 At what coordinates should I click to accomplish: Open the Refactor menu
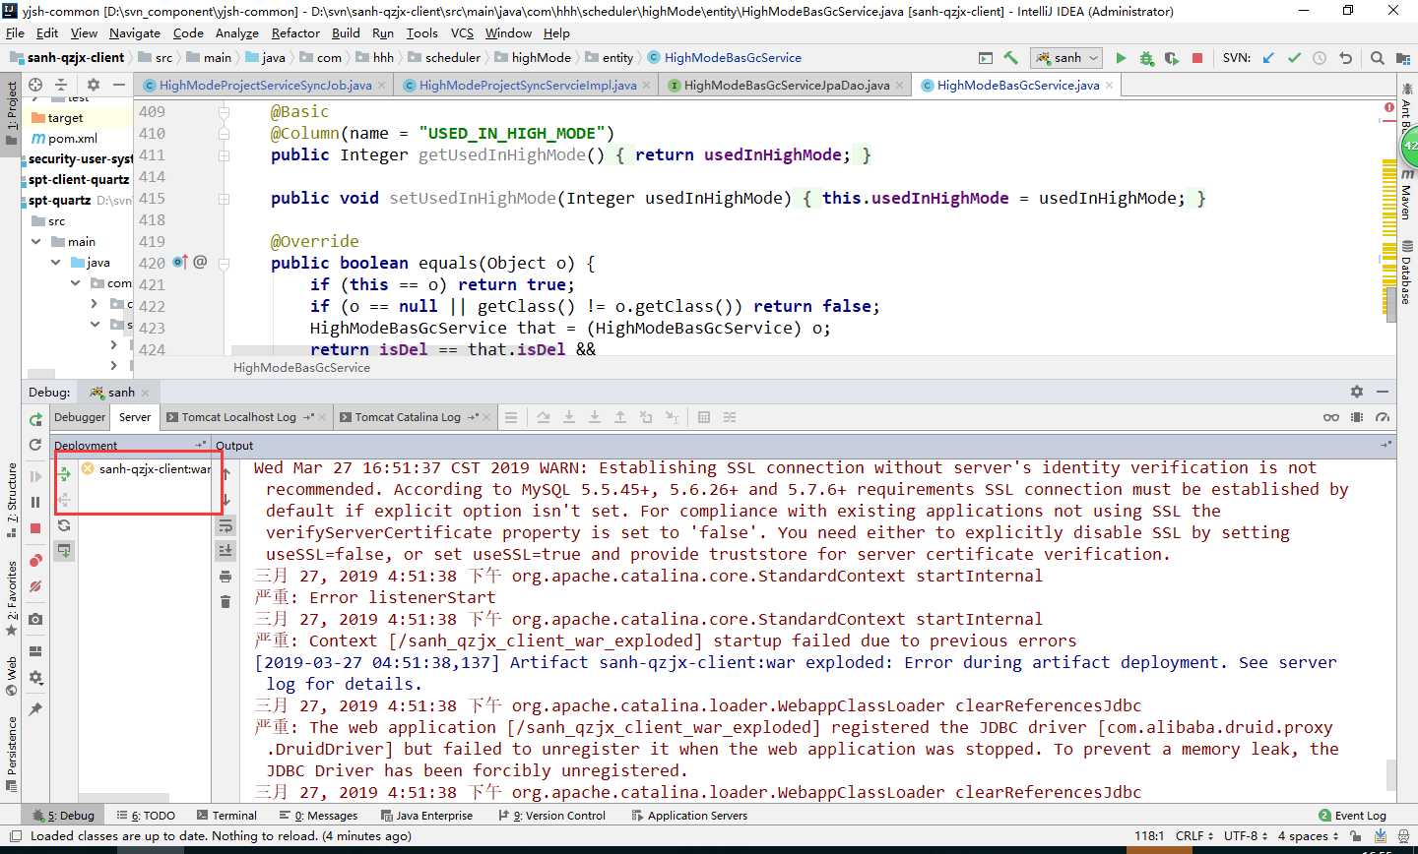coord(295,32)
